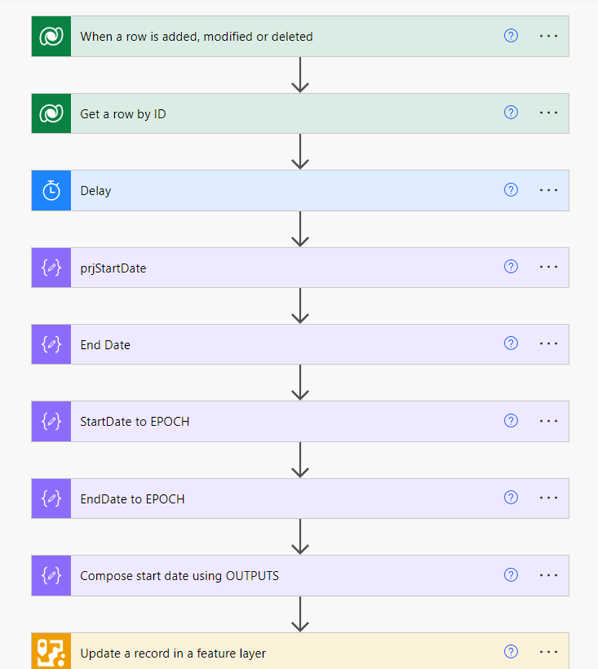The height and width of the screenshot is (669, 598).
Task: Click the clock icon on the Delay action
Action: (x=51, y=190)
